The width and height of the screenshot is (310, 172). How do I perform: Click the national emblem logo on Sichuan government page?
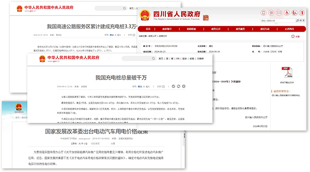pos(145,15)
